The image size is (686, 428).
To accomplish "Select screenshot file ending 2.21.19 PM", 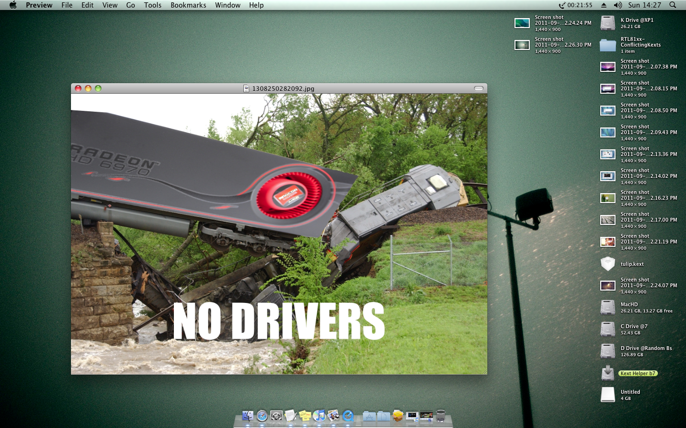I will [608, 242].
